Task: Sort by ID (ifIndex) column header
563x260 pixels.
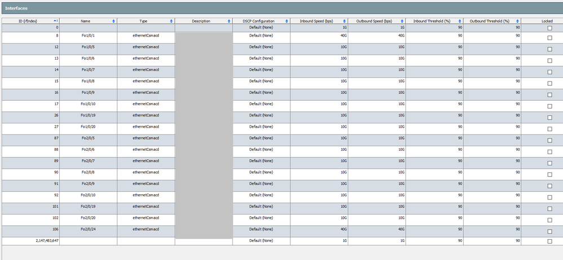Action: click(x=30, y=21)
